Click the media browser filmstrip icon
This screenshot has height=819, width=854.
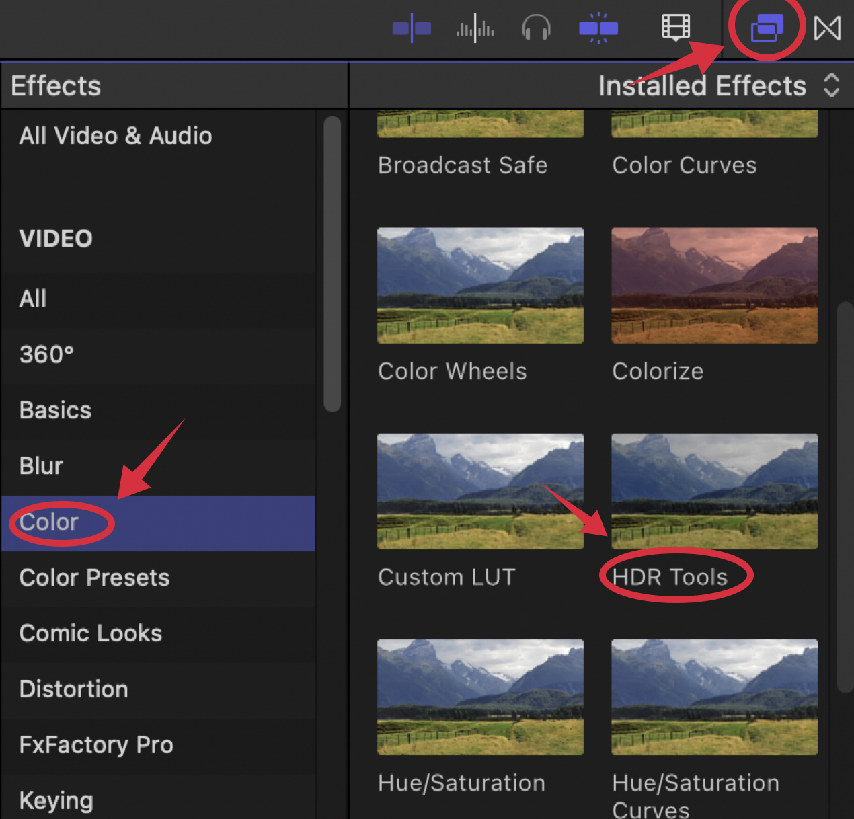click(675, 28)
